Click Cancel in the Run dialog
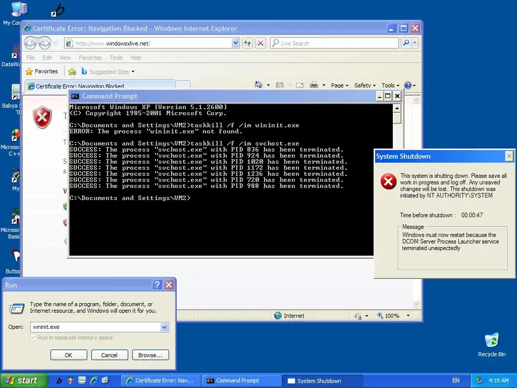This screenshot has height=388, width=517. 109,355
